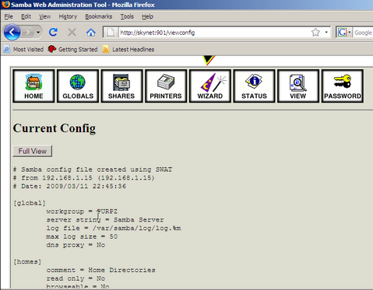Open the Most Visited bookmarks folder
Image resolution: width=373 pixels, height=290 pixels.
click(x=23, y=49)
